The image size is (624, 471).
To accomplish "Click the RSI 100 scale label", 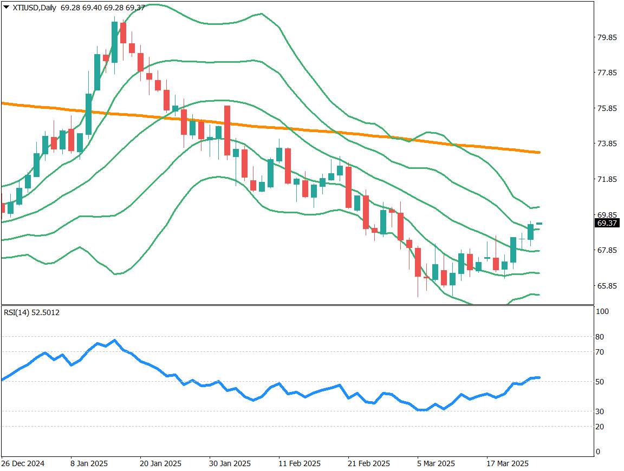I will pos(602,312).
